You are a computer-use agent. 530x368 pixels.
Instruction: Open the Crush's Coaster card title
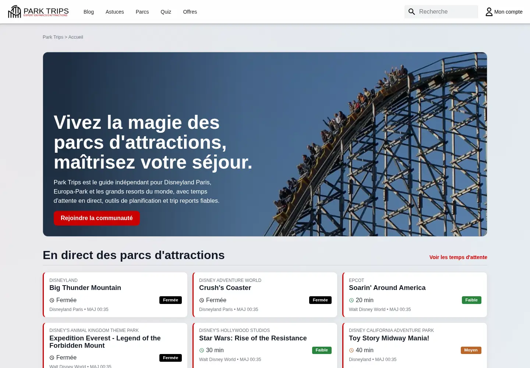point(225,288)
